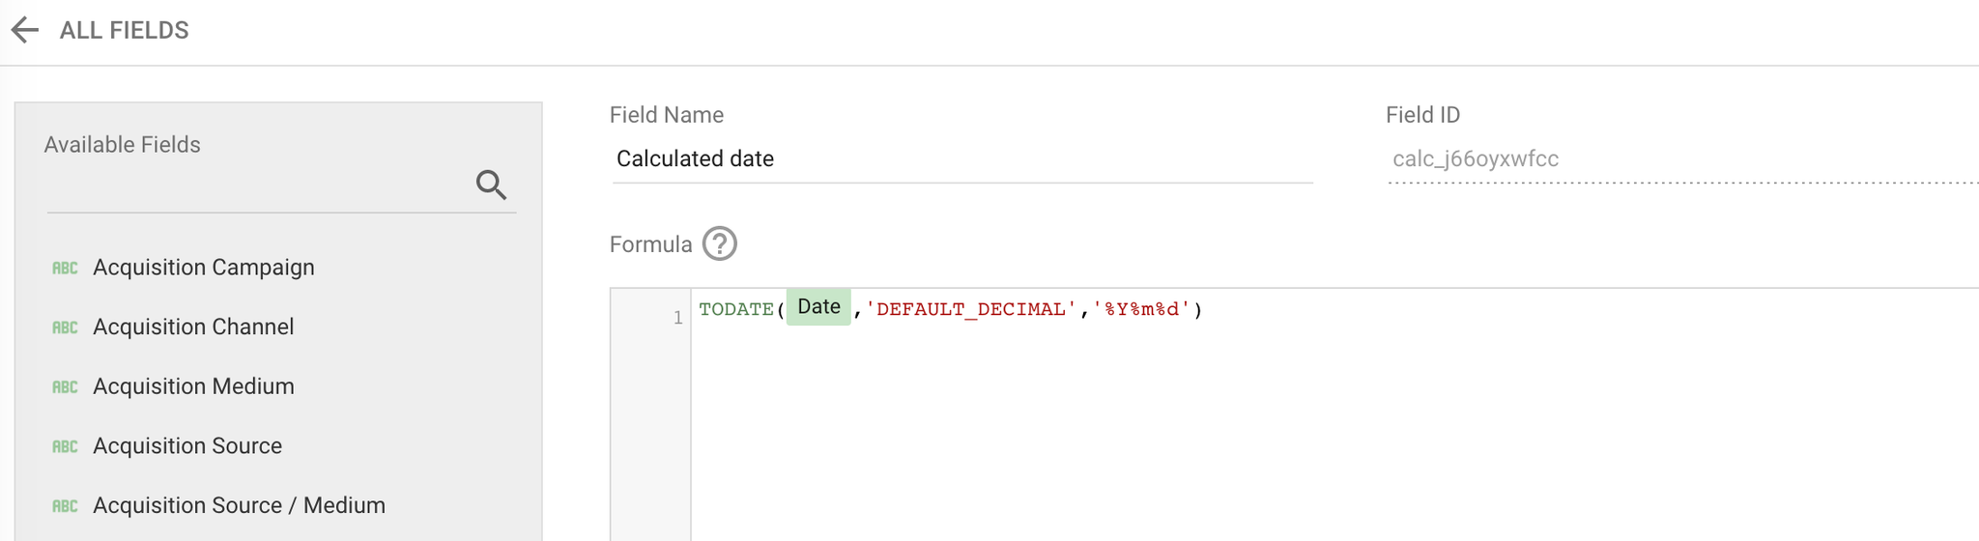Click ABC icon beside Acquisition Channel
1979x541 pixels.
point(65,327)
